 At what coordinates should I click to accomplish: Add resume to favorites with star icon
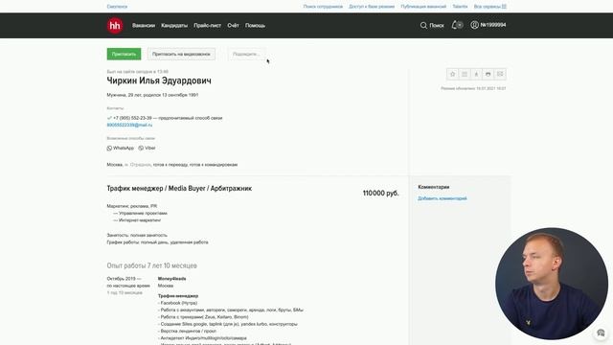pyautogui.click(x=452, y=74)
